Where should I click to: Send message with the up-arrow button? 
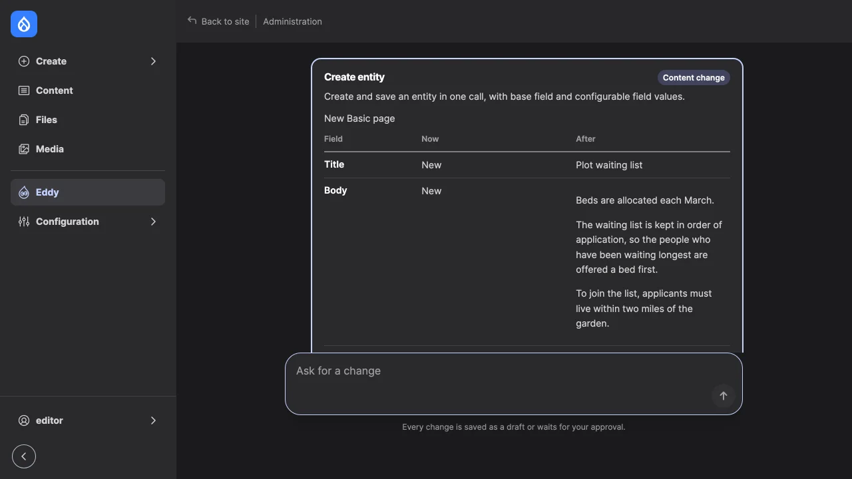(x=724, y=396)
